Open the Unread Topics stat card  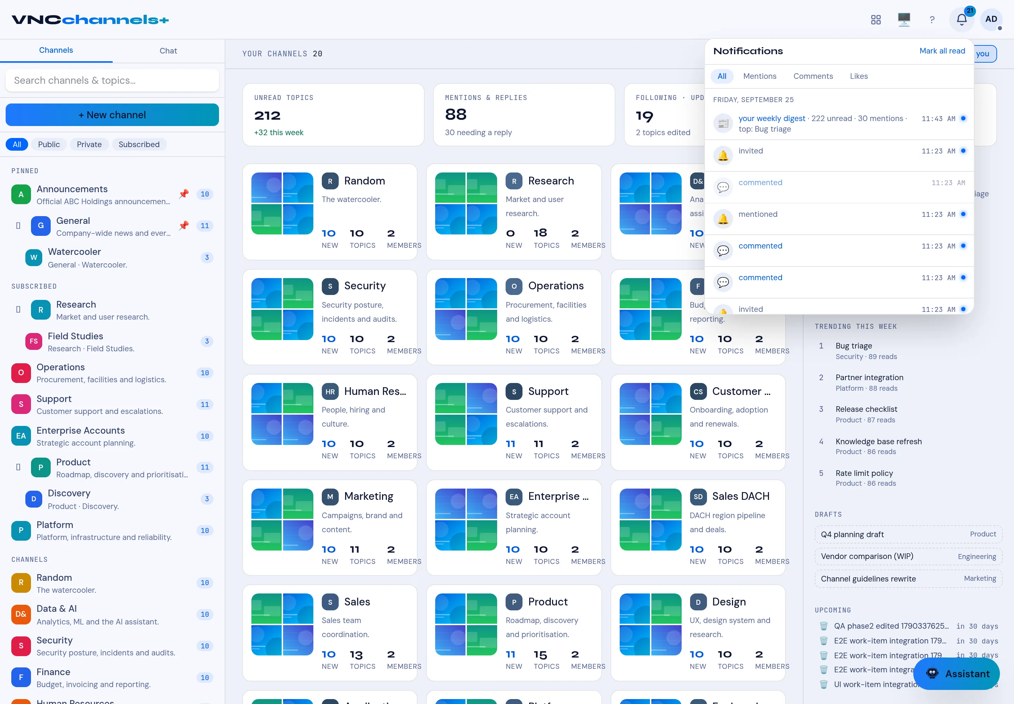tap(333, 115)
